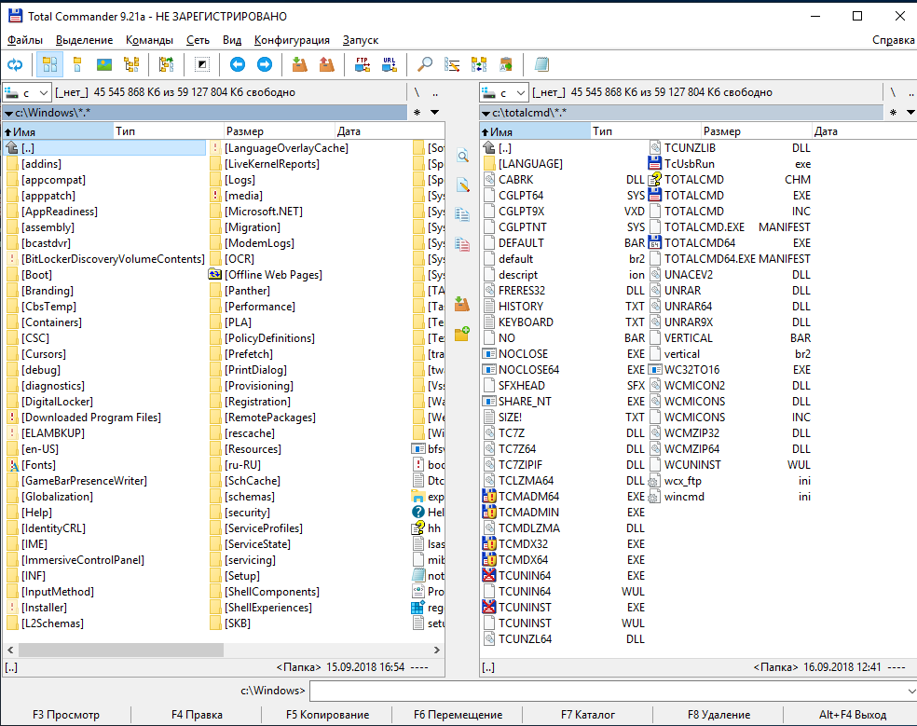This screenshot has width=917, height=726.
Task: Click the F3 Просмотр button
Action: (x=65, y=715)
